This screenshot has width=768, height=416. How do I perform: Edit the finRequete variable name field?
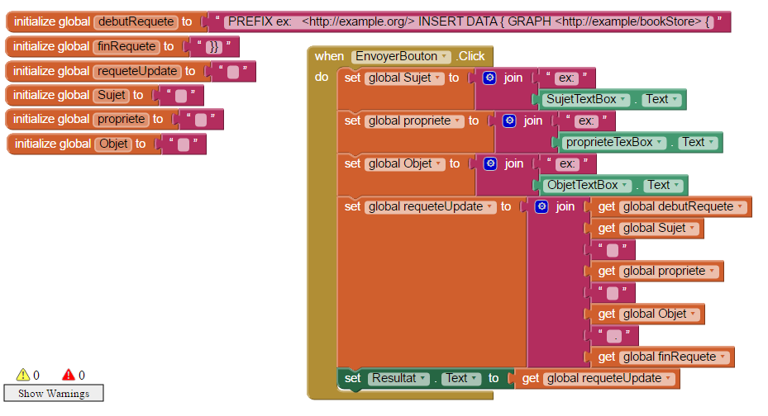(126, 46)
